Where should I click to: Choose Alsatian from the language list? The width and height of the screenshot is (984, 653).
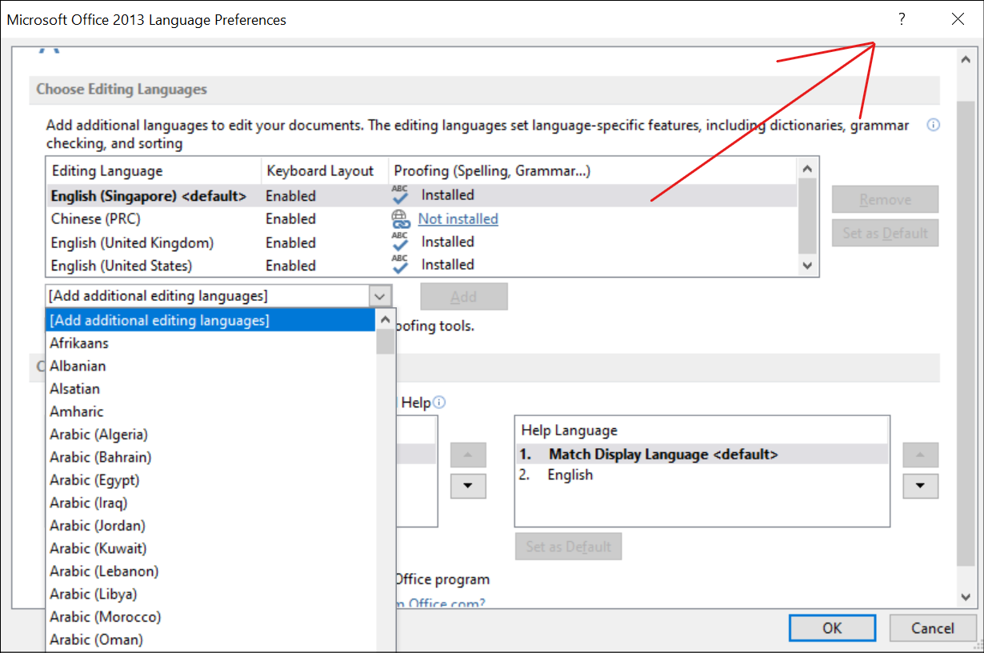210,389
